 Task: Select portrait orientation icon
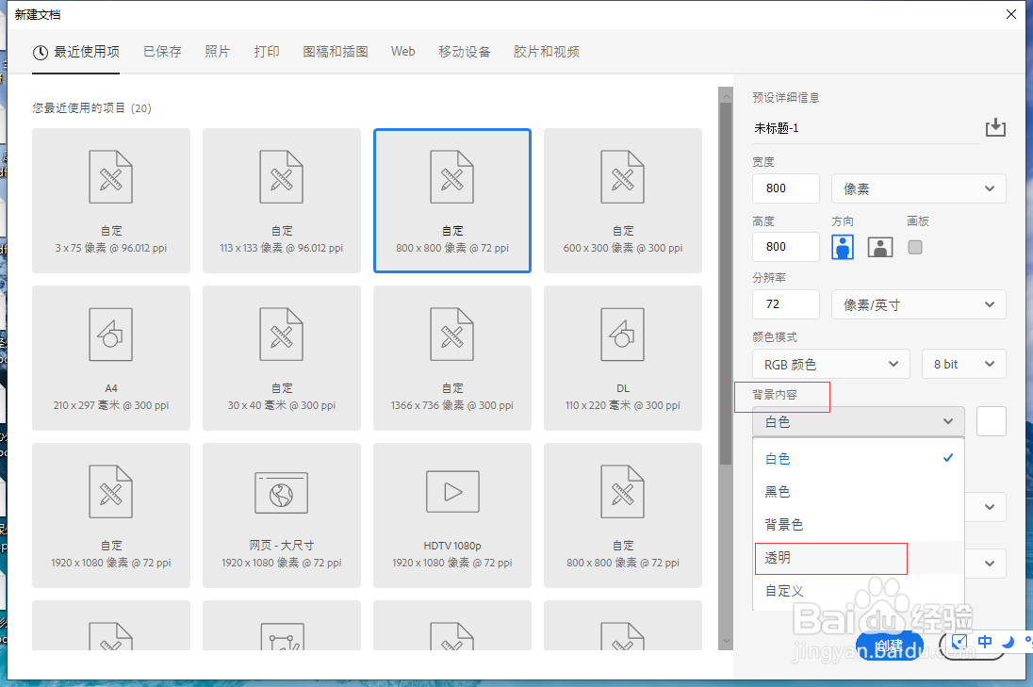tap(842, 246)
